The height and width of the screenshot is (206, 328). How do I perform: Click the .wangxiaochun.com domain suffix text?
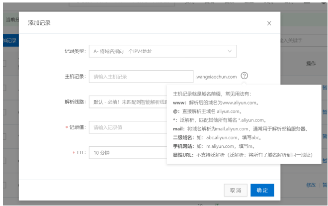(x=216, y=77)
